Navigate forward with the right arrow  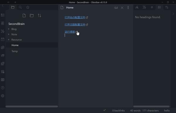tap(15, 2)
